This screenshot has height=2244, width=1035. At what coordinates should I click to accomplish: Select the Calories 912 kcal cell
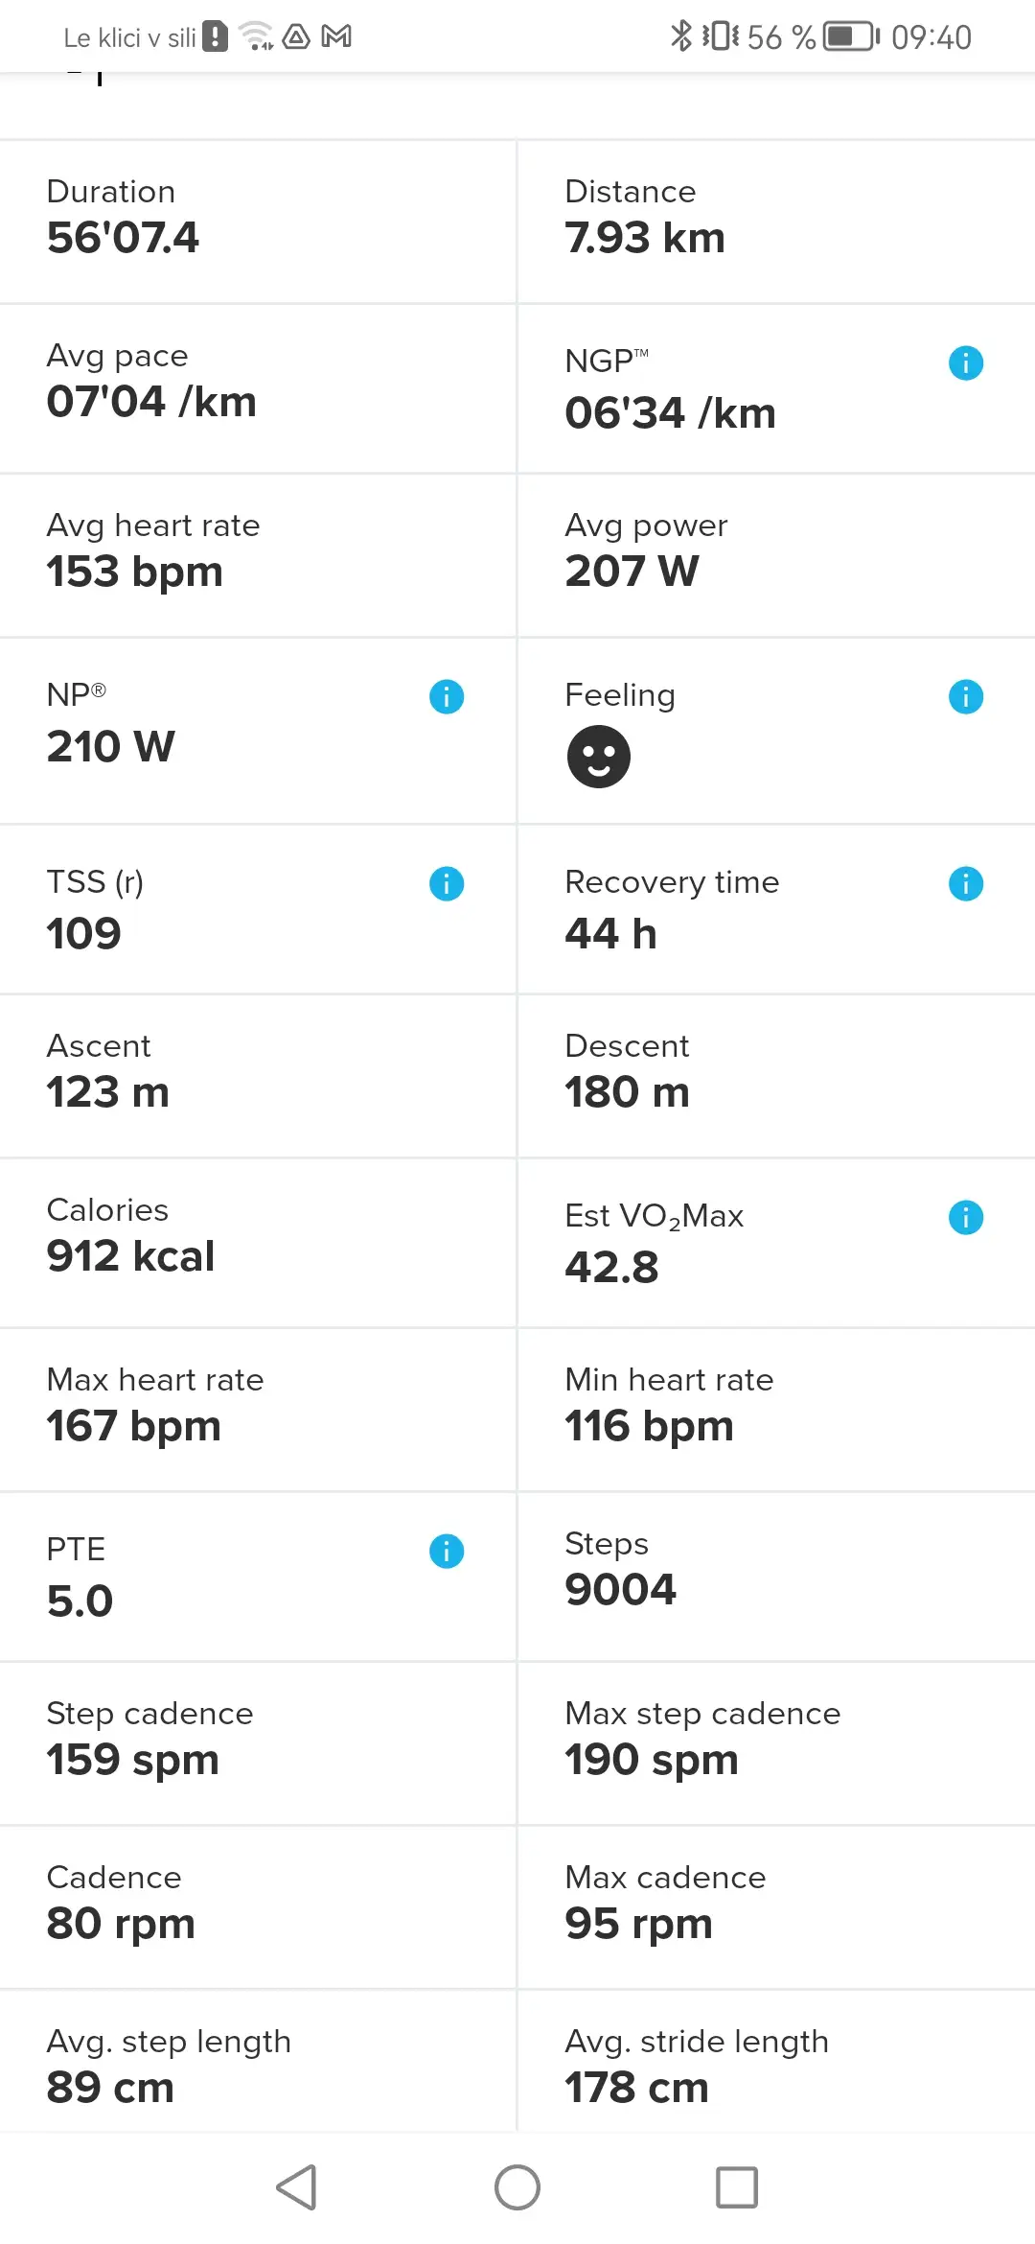click(258, 1242)
